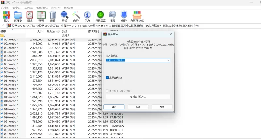This screenshot has height=139, width=261.
Task: Click the archive path address bar
Action: (x=134, y=26)
